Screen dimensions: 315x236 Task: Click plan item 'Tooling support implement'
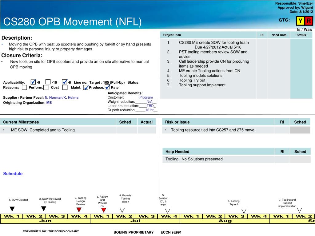(202, 85)
